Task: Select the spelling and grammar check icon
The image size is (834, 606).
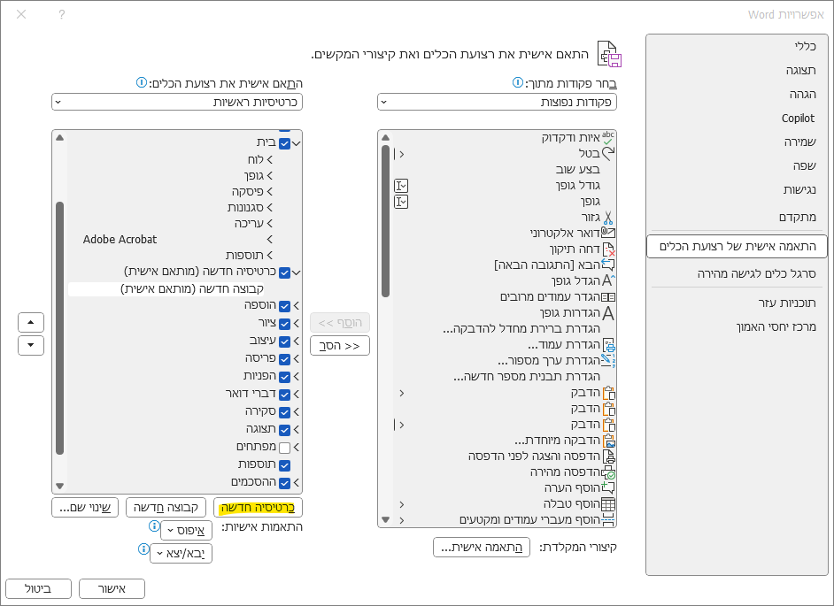Action: point(607,138)
